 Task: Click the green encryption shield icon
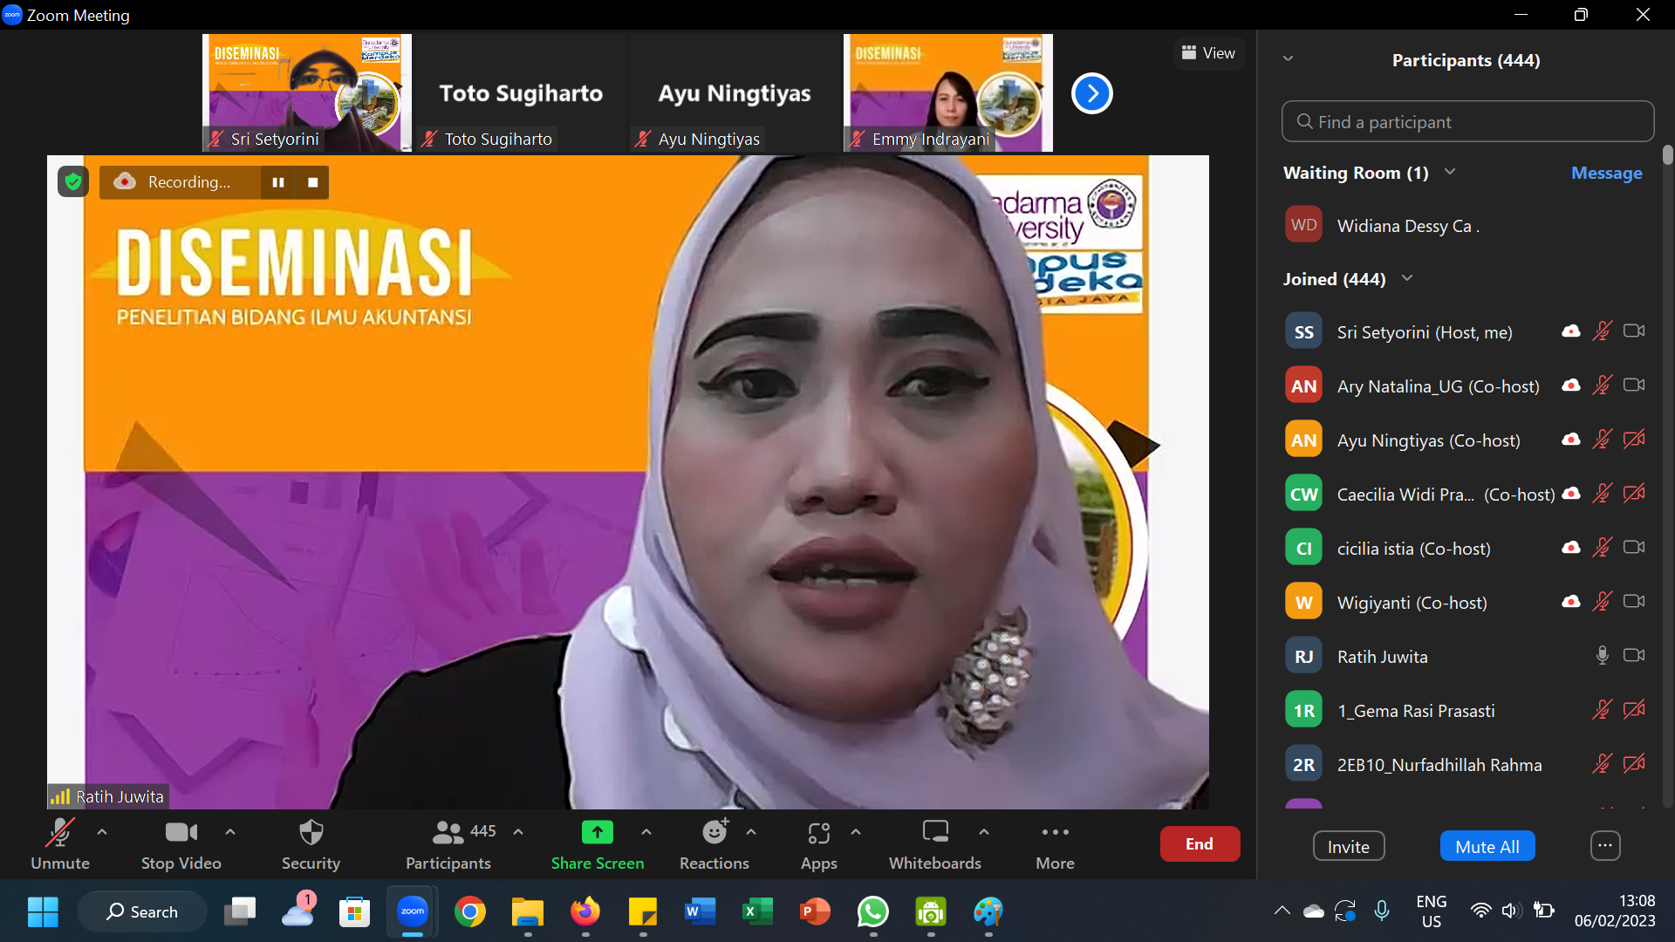pyautogui.click(x=73, y=181)
